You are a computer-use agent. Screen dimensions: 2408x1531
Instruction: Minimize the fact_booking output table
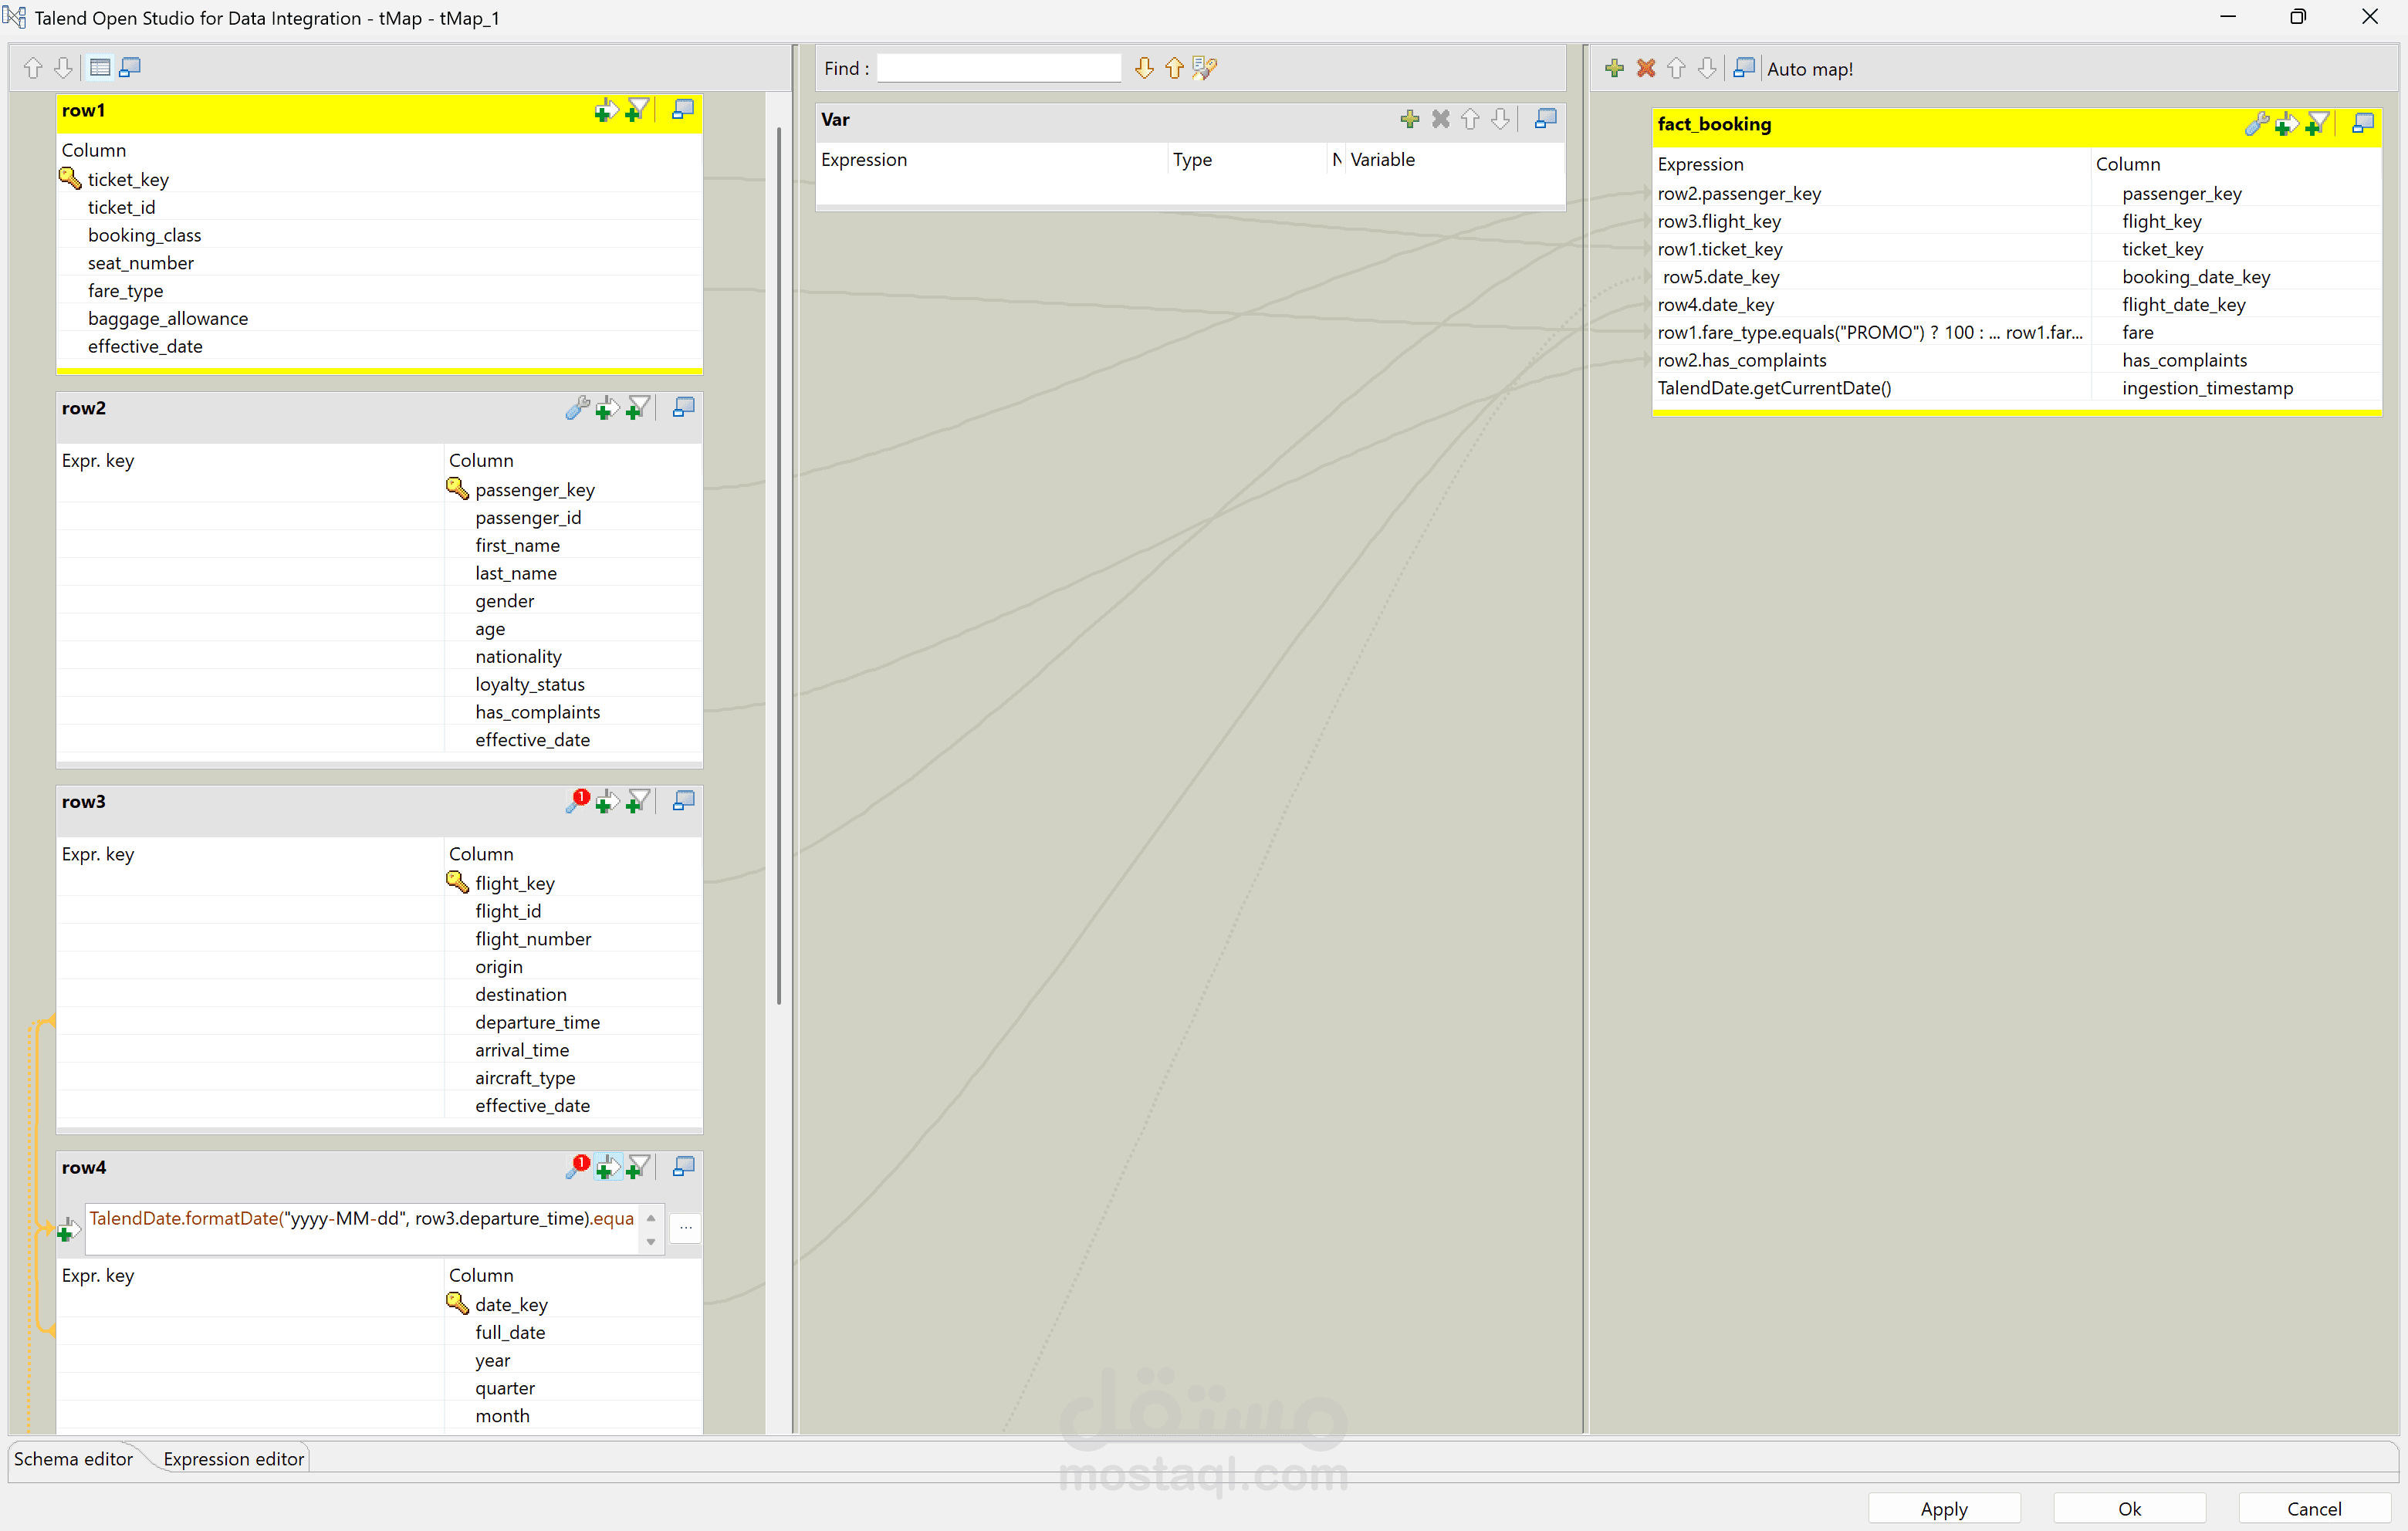point(2363,124)
